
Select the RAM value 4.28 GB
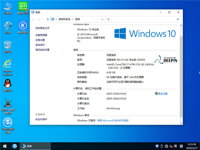click(x=111, y=72)
